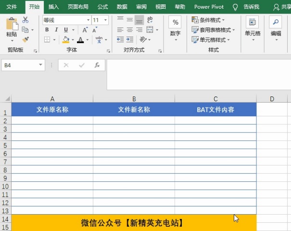The height and width of the screenshot is (231, 291).
Task: Open paste options dropdown arrow
Action: [12, 41]
